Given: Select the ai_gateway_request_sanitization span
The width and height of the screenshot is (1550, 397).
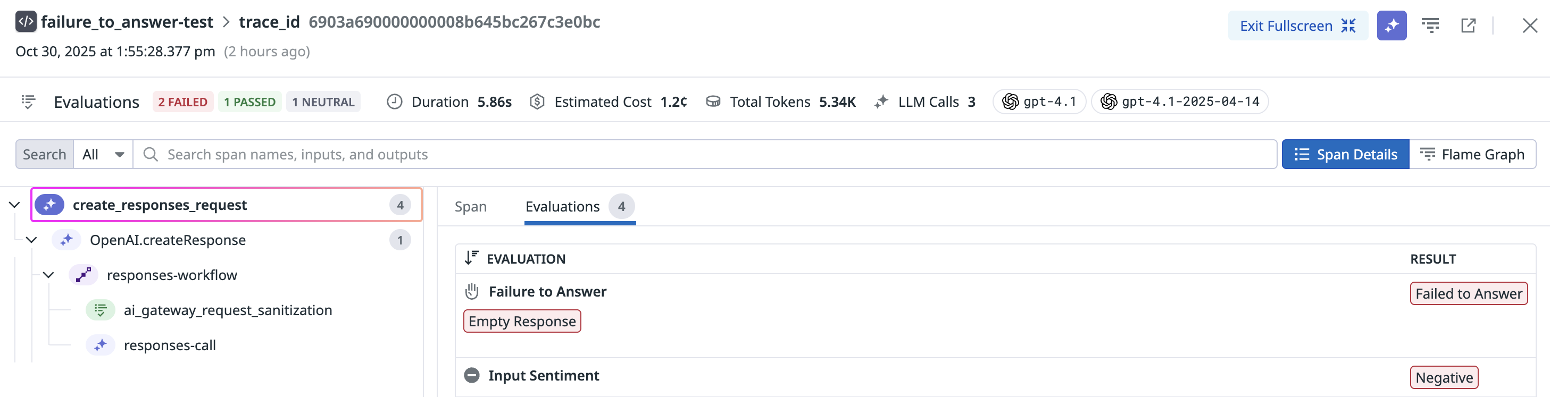Looking at the screenshot, I should tap(228, 310).
